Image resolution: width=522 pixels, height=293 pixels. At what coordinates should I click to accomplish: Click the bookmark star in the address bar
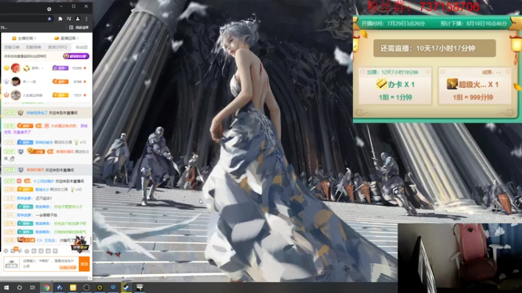[x=50, y=19]
